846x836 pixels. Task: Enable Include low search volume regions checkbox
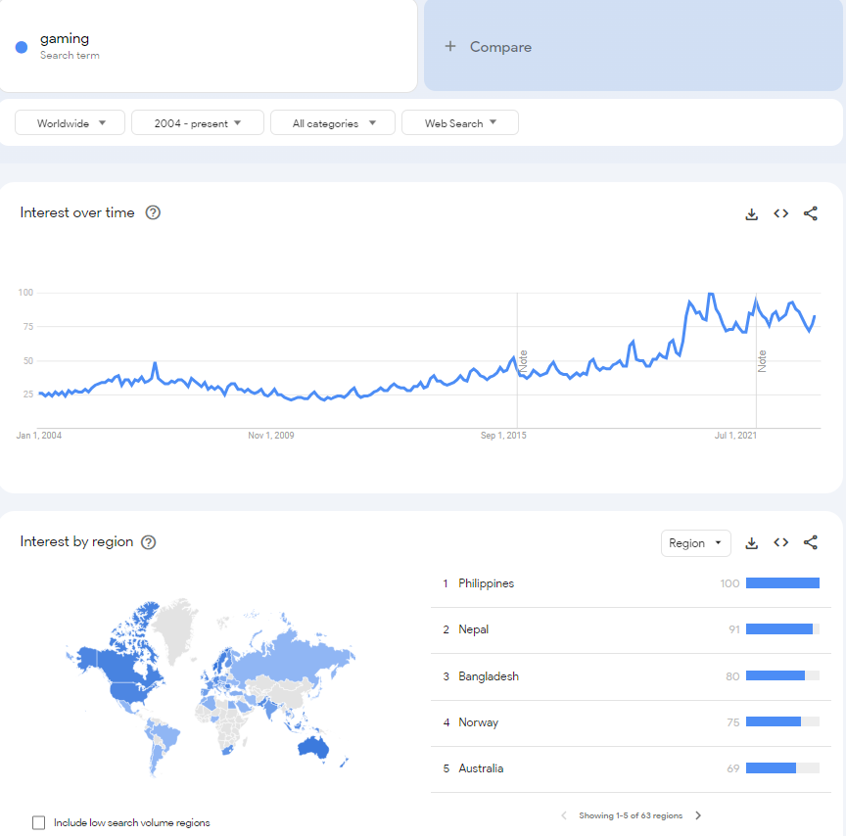pyautogui.click(x=39, y=823)
